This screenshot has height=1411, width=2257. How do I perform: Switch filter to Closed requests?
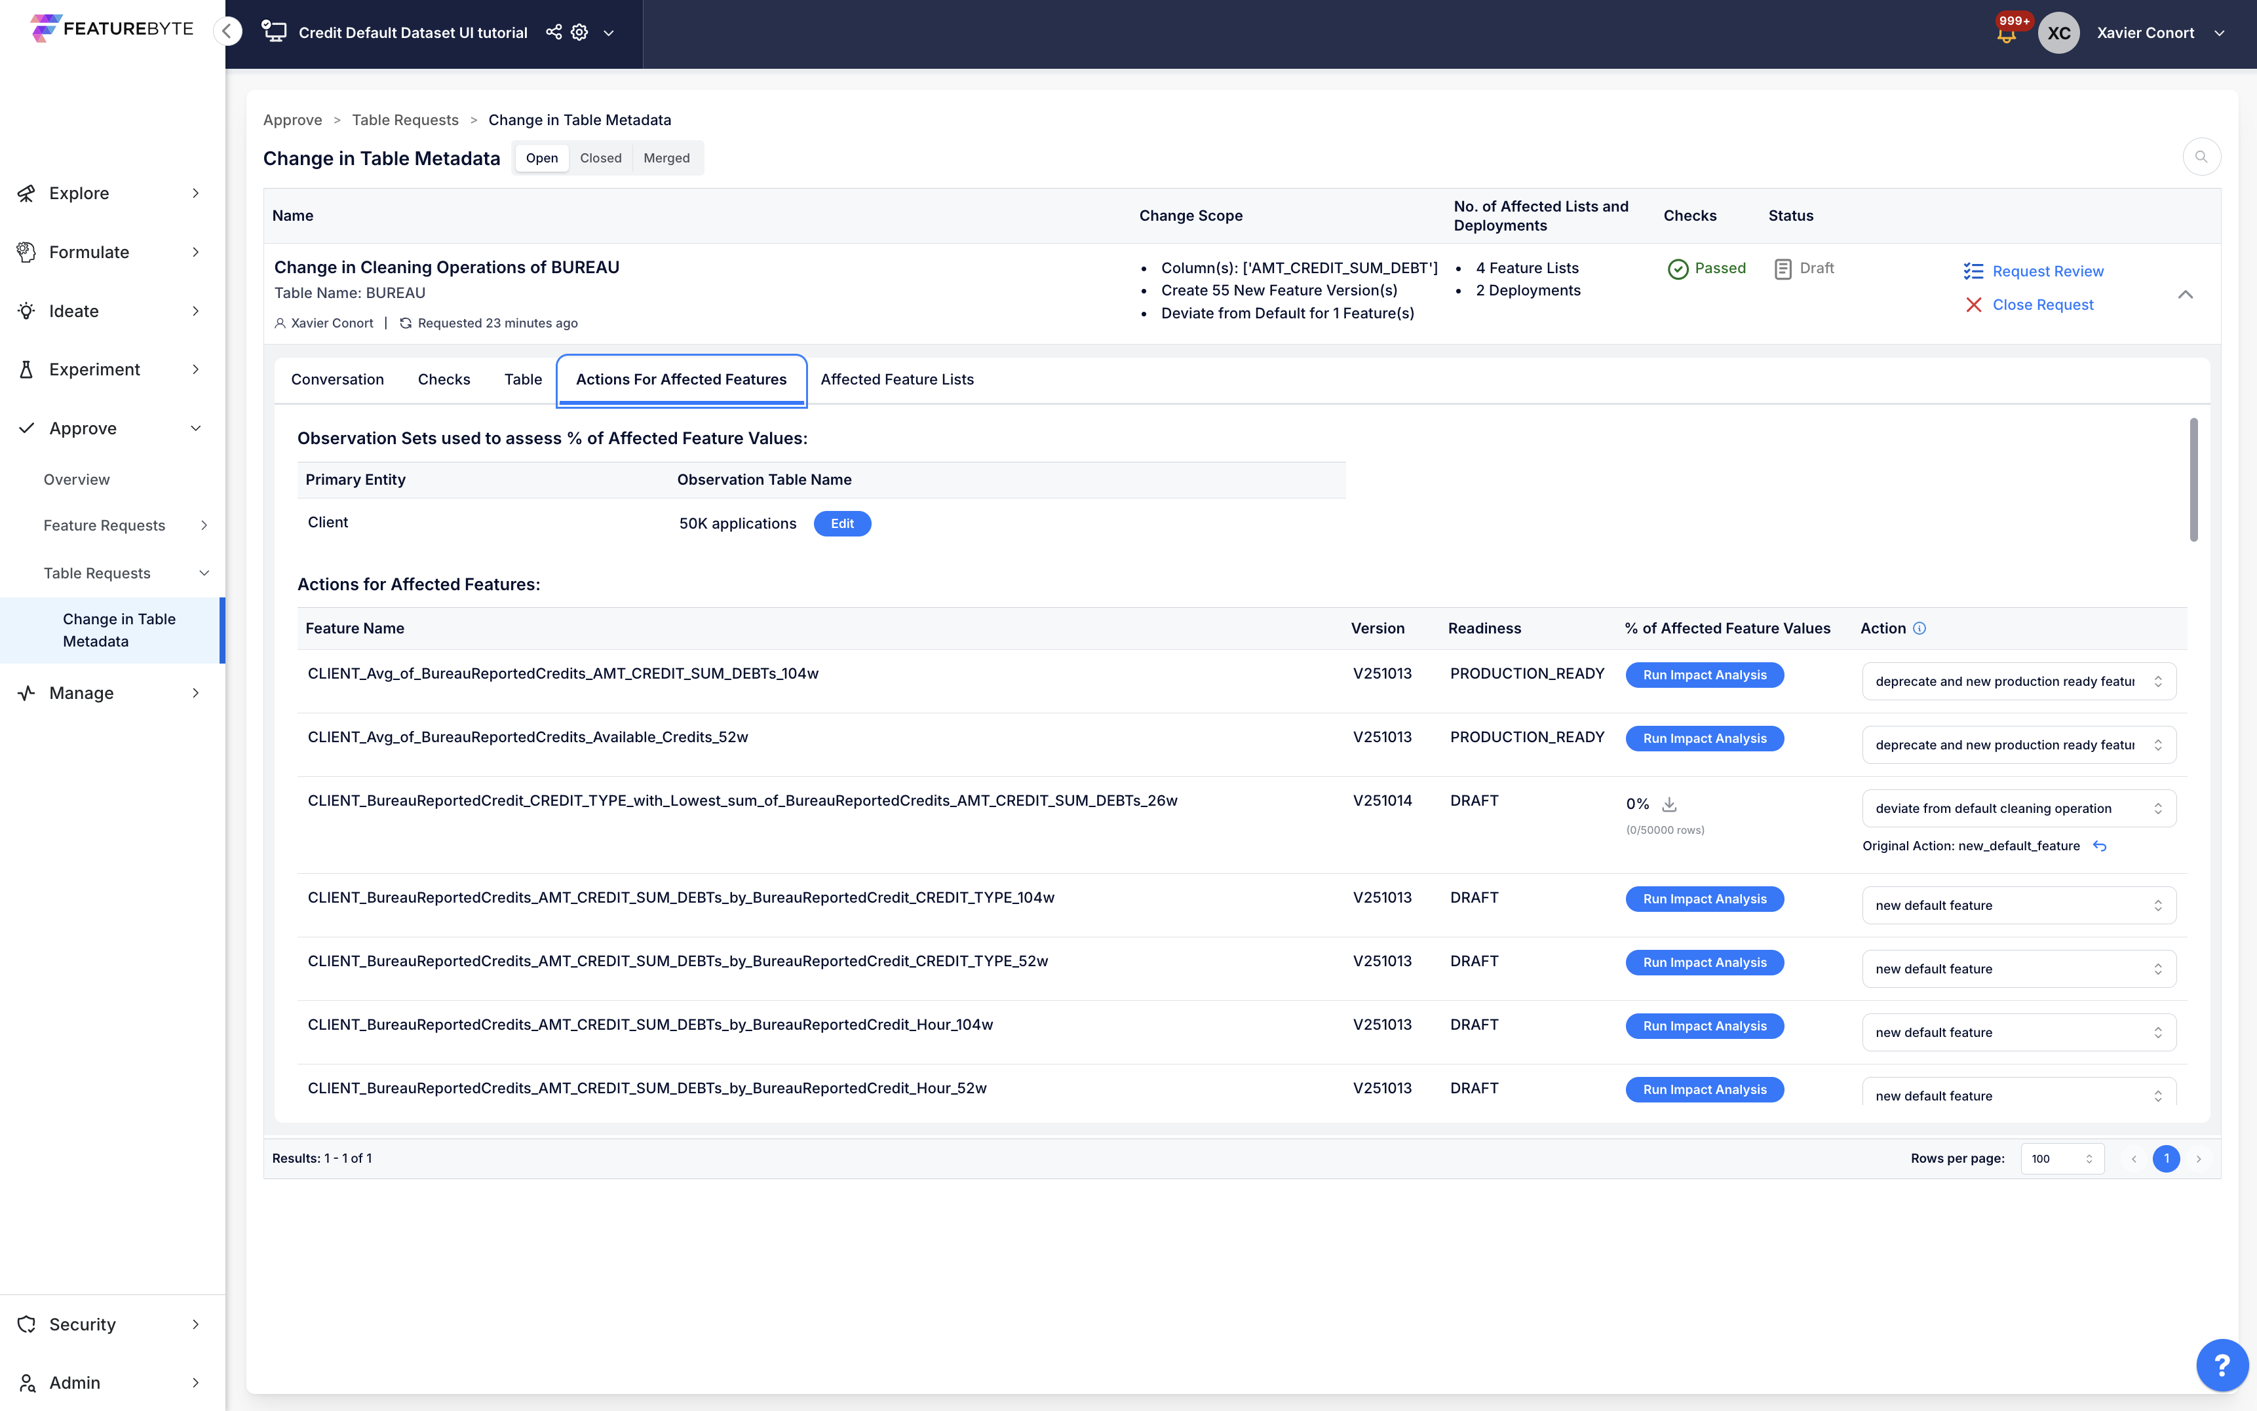click(600, 158)
